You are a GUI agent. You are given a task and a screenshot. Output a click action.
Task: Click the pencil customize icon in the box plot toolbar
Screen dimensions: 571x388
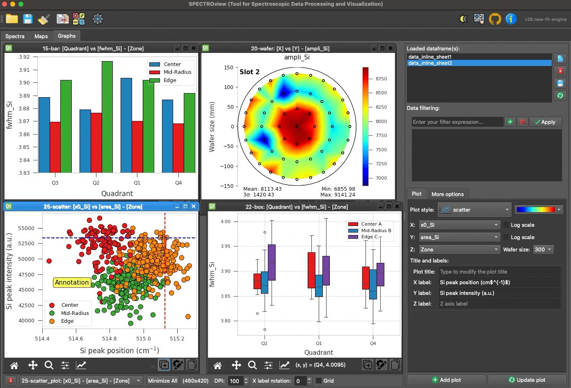(x=381, y=365)
